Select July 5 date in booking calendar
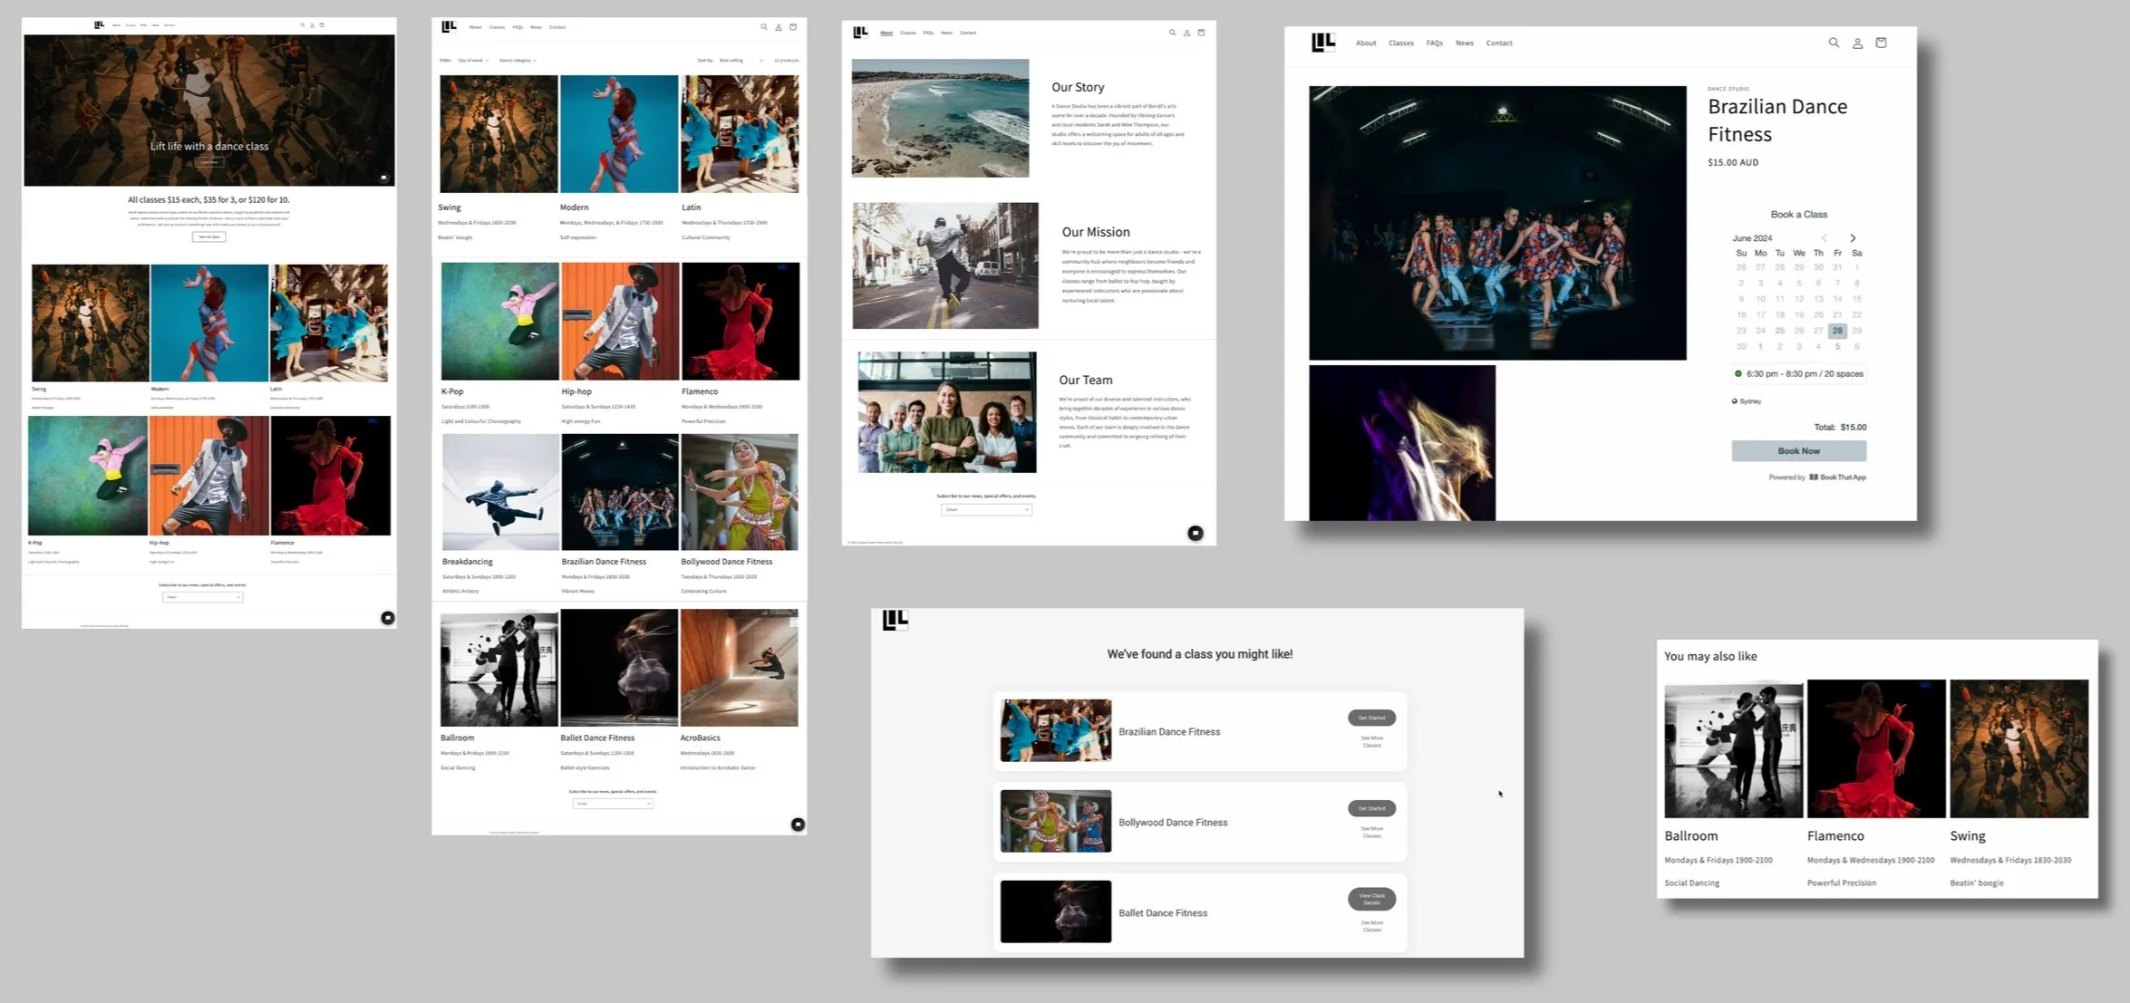 [x=1837, y=346]
